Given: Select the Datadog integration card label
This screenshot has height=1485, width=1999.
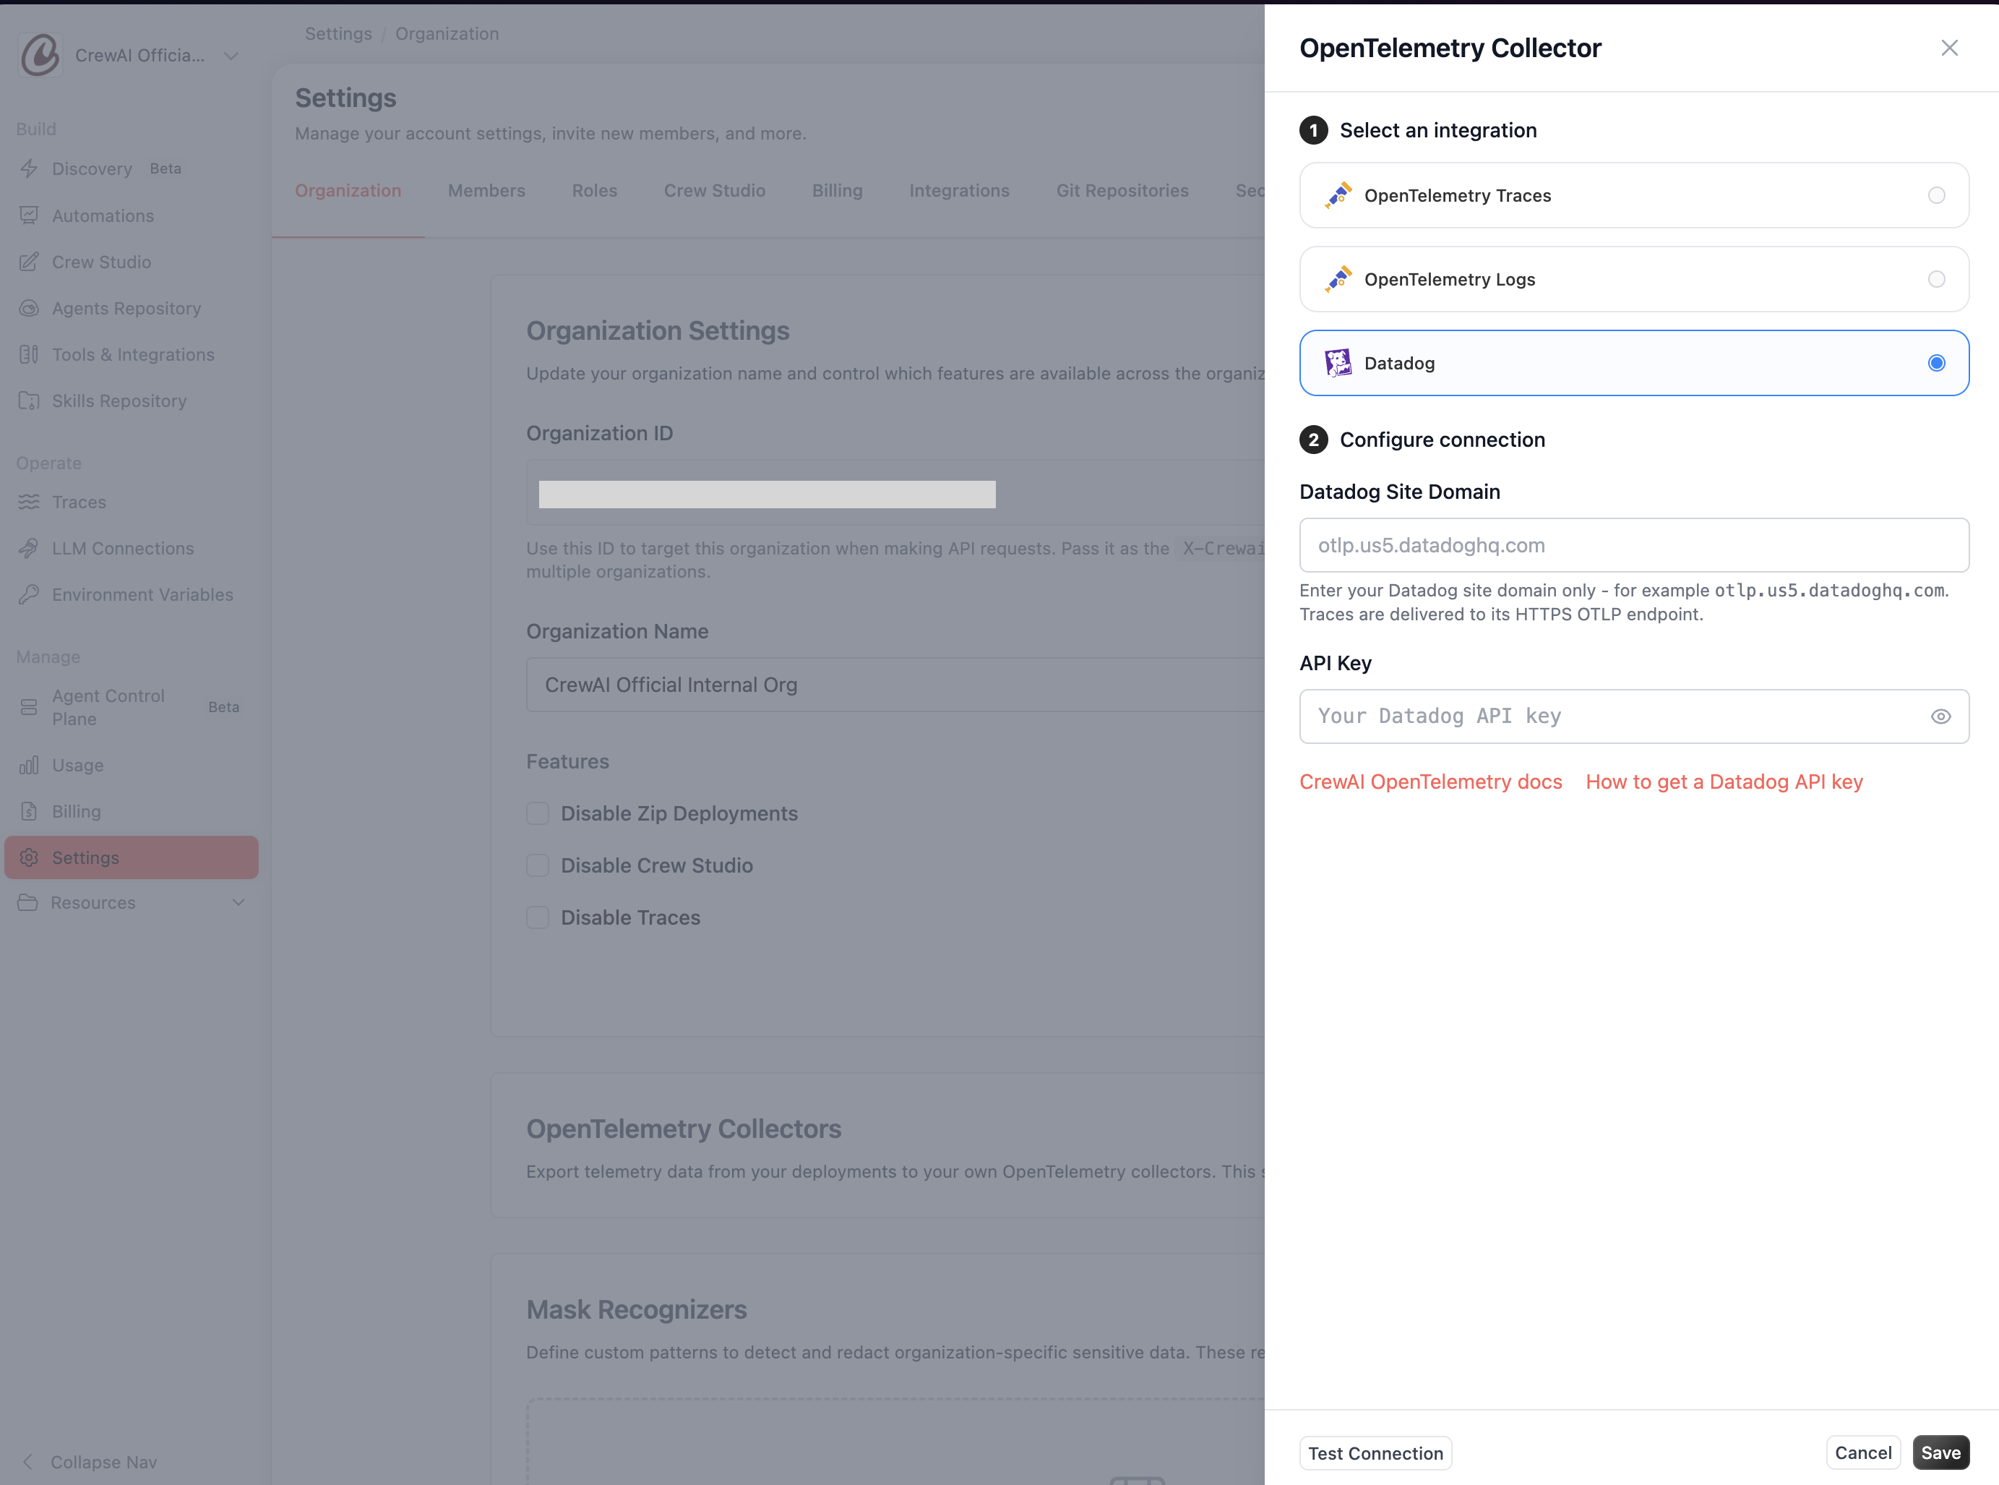Looking at the screenshot, I should 1399,362.
